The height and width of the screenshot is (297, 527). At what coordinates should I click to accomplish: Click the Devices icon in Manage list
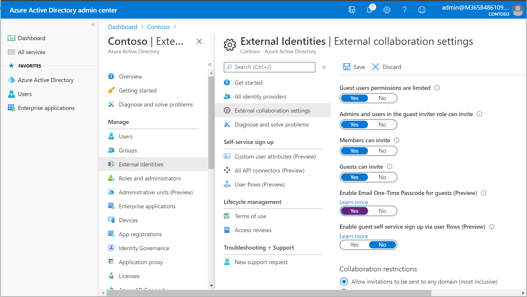[x=111, y=220]
